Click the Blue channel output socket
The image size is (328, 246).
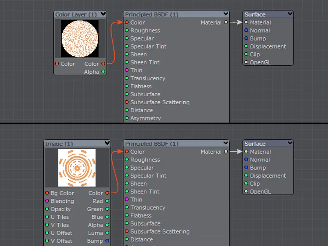[107, 217]
